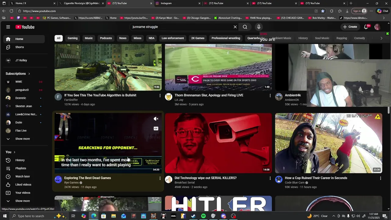Select the Professional wrestling chip
This screenshot has width=391, height=220.
click(x=226, y=38)
